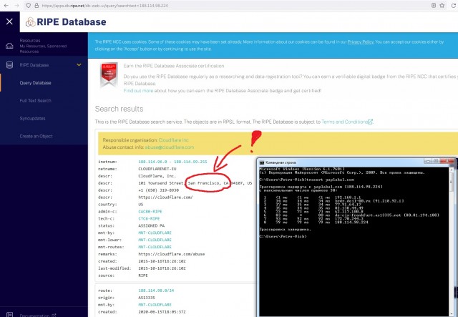This screenshot has height=317, width=458.
Task: Follow the Find out more link
Action: tap(138, 91)
